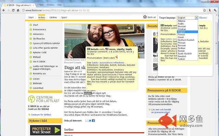Open the Chrome wrench settings menu
Viewport: 219px width, 136px height.
[x=215, y=10]
